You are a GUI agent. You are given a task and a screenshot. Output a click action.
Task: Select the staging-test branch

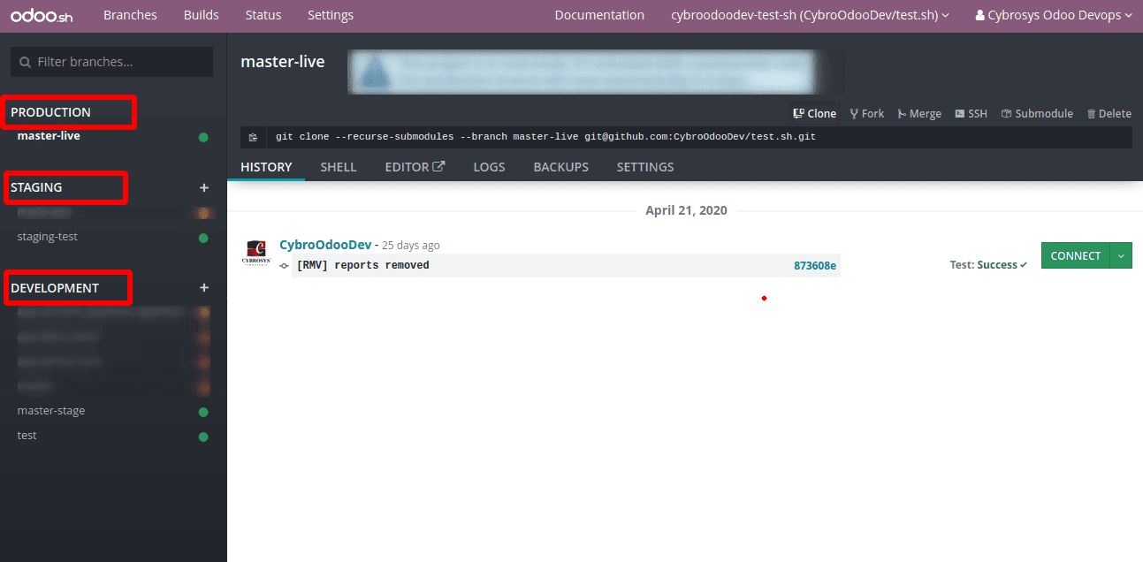(x=48, y=237)
